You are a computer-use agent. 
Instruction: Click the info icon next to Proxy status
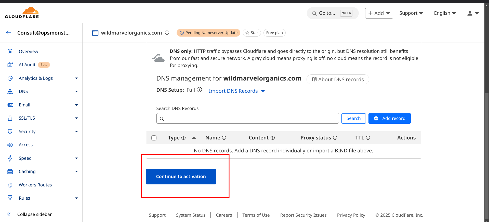(x=335, y=138)
